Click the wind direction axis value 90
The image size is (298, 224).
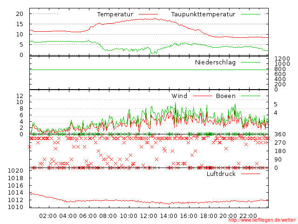278,160
